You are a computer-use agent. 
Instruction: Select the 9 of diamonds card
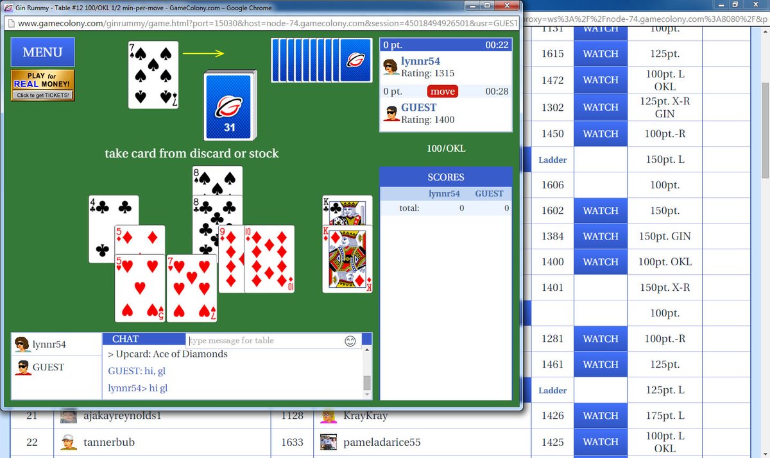[231, 259]
